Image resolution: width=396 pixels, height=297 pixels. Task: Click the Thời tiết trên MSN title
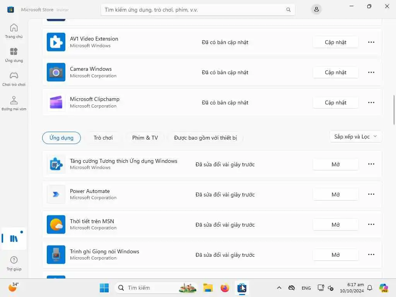[92, 221]
